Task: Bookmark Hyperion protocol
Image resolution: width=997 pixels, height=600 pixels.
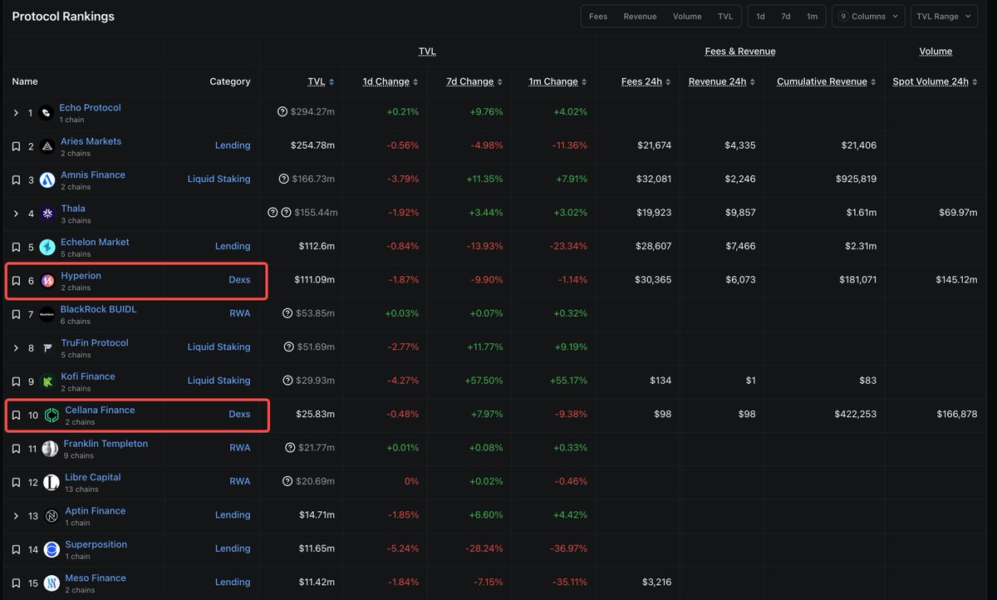Action: click(x=16, y=281)
